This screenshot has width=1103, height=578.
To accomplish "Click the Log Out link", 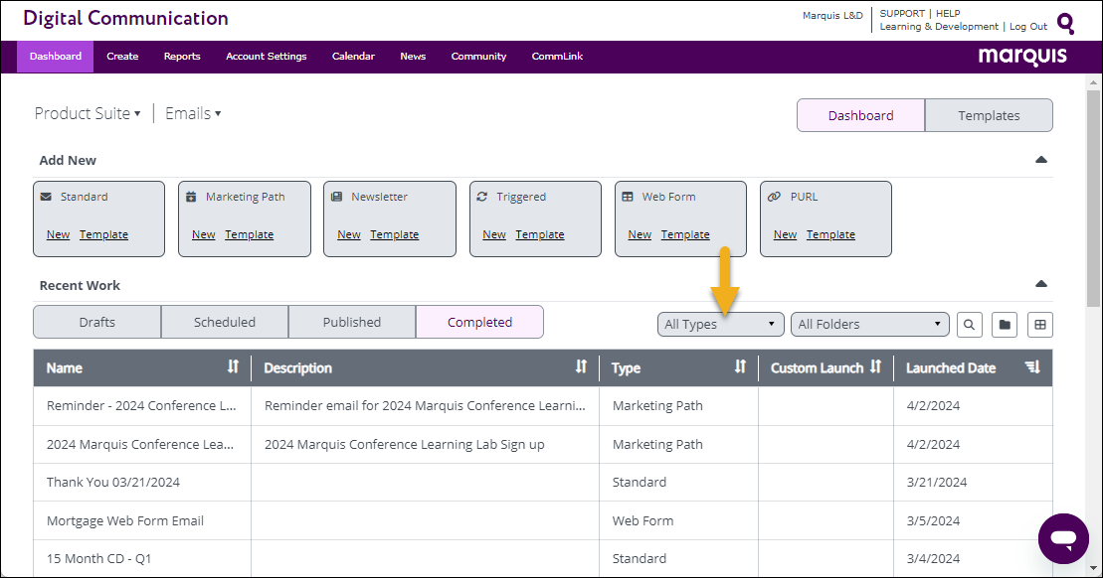I will [x=1028, y=27].
